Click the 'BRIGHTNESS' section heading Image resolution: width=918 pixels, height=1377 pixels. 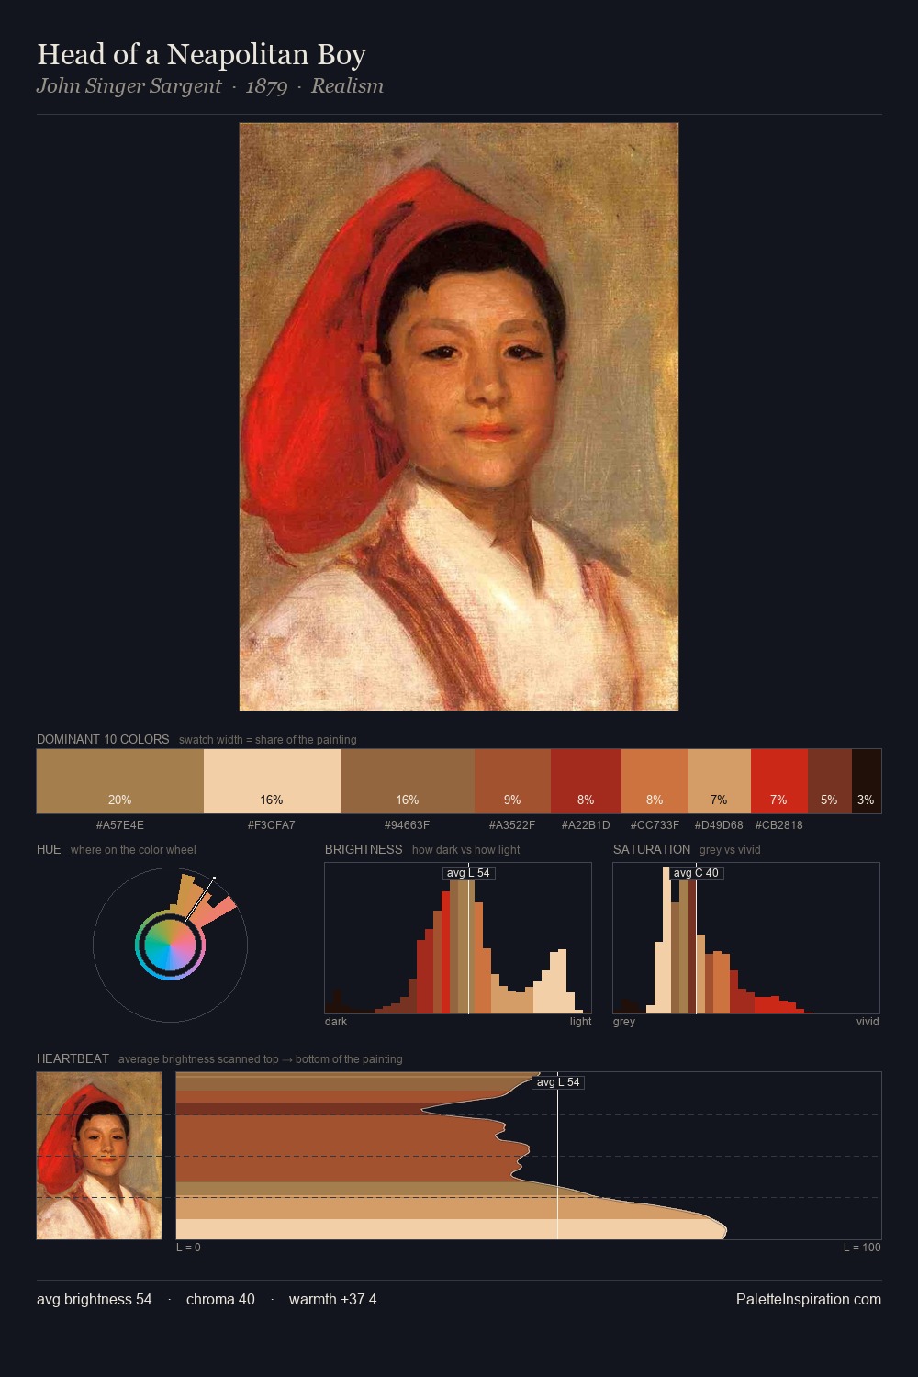(364, 849)
